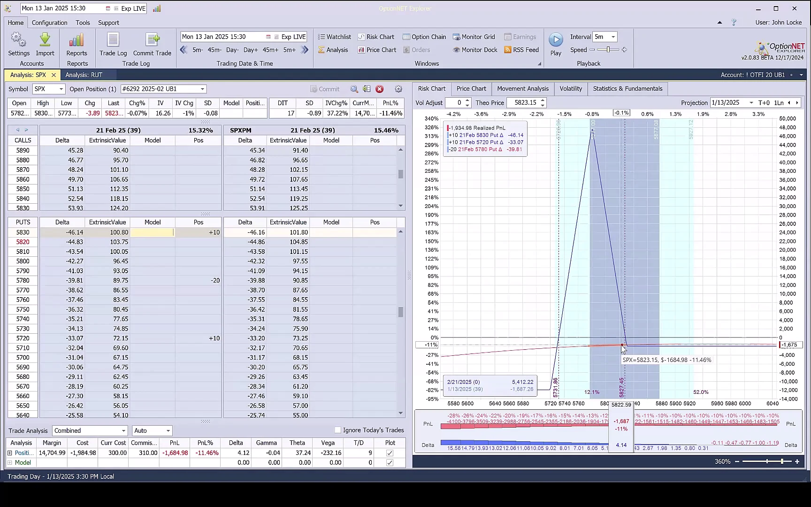
Task: Step back with the double-left arrow
Action: pyautogui.click(x=184, y=50)
